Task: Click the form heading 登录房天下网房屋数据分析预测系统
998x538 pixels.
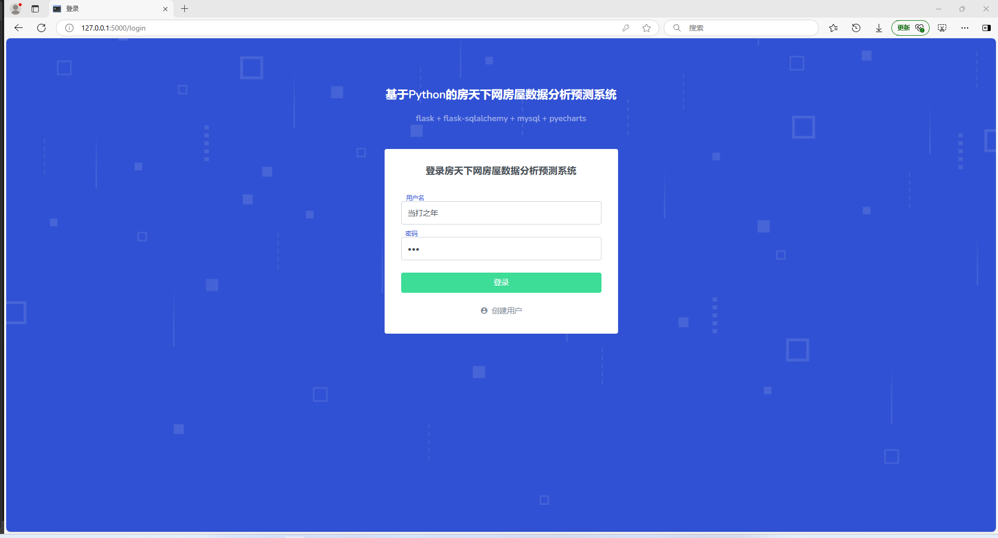Action: (x=501, y=171)
